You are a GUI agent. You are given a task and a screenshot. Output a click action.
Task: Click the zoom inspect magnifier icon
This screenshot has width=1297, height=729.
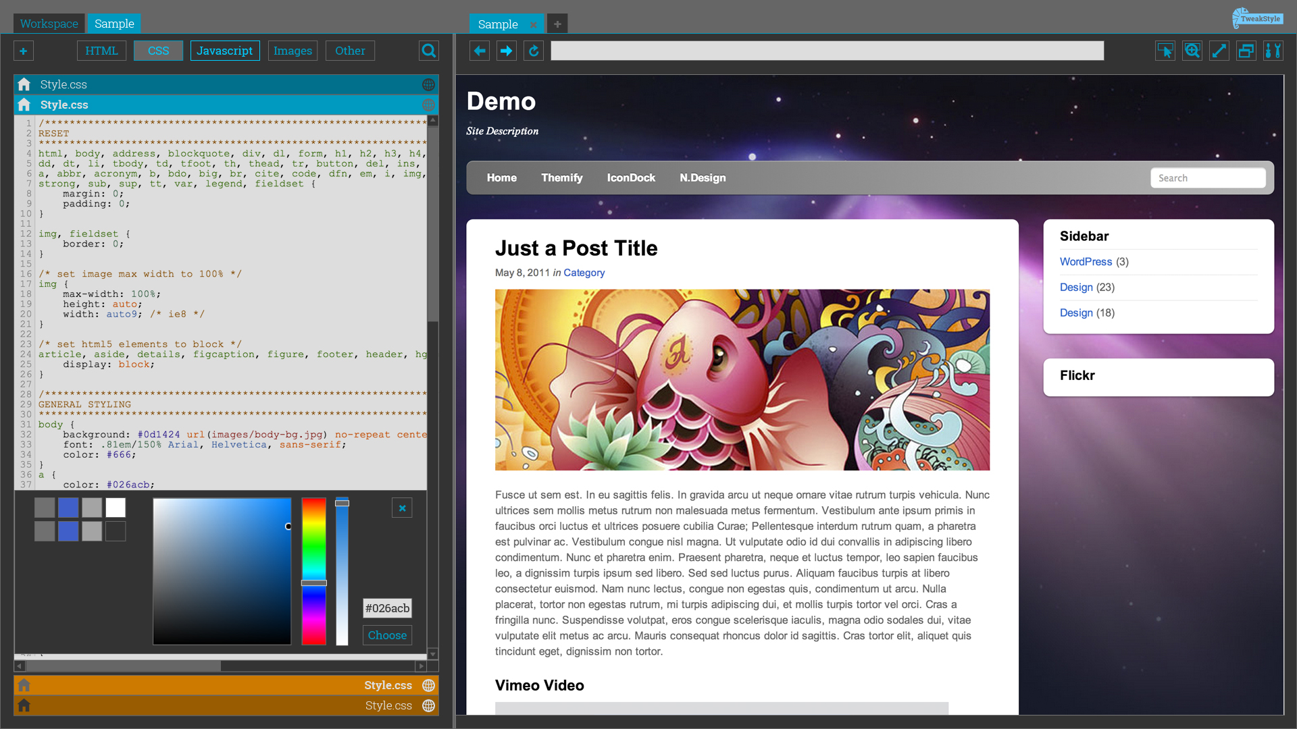click(x=1192, y=51)
